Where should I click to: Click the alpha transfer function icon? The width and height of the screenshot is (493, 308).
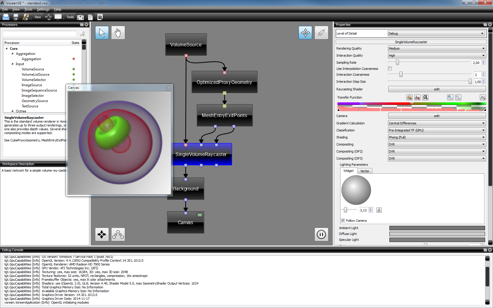coord(425,97)
